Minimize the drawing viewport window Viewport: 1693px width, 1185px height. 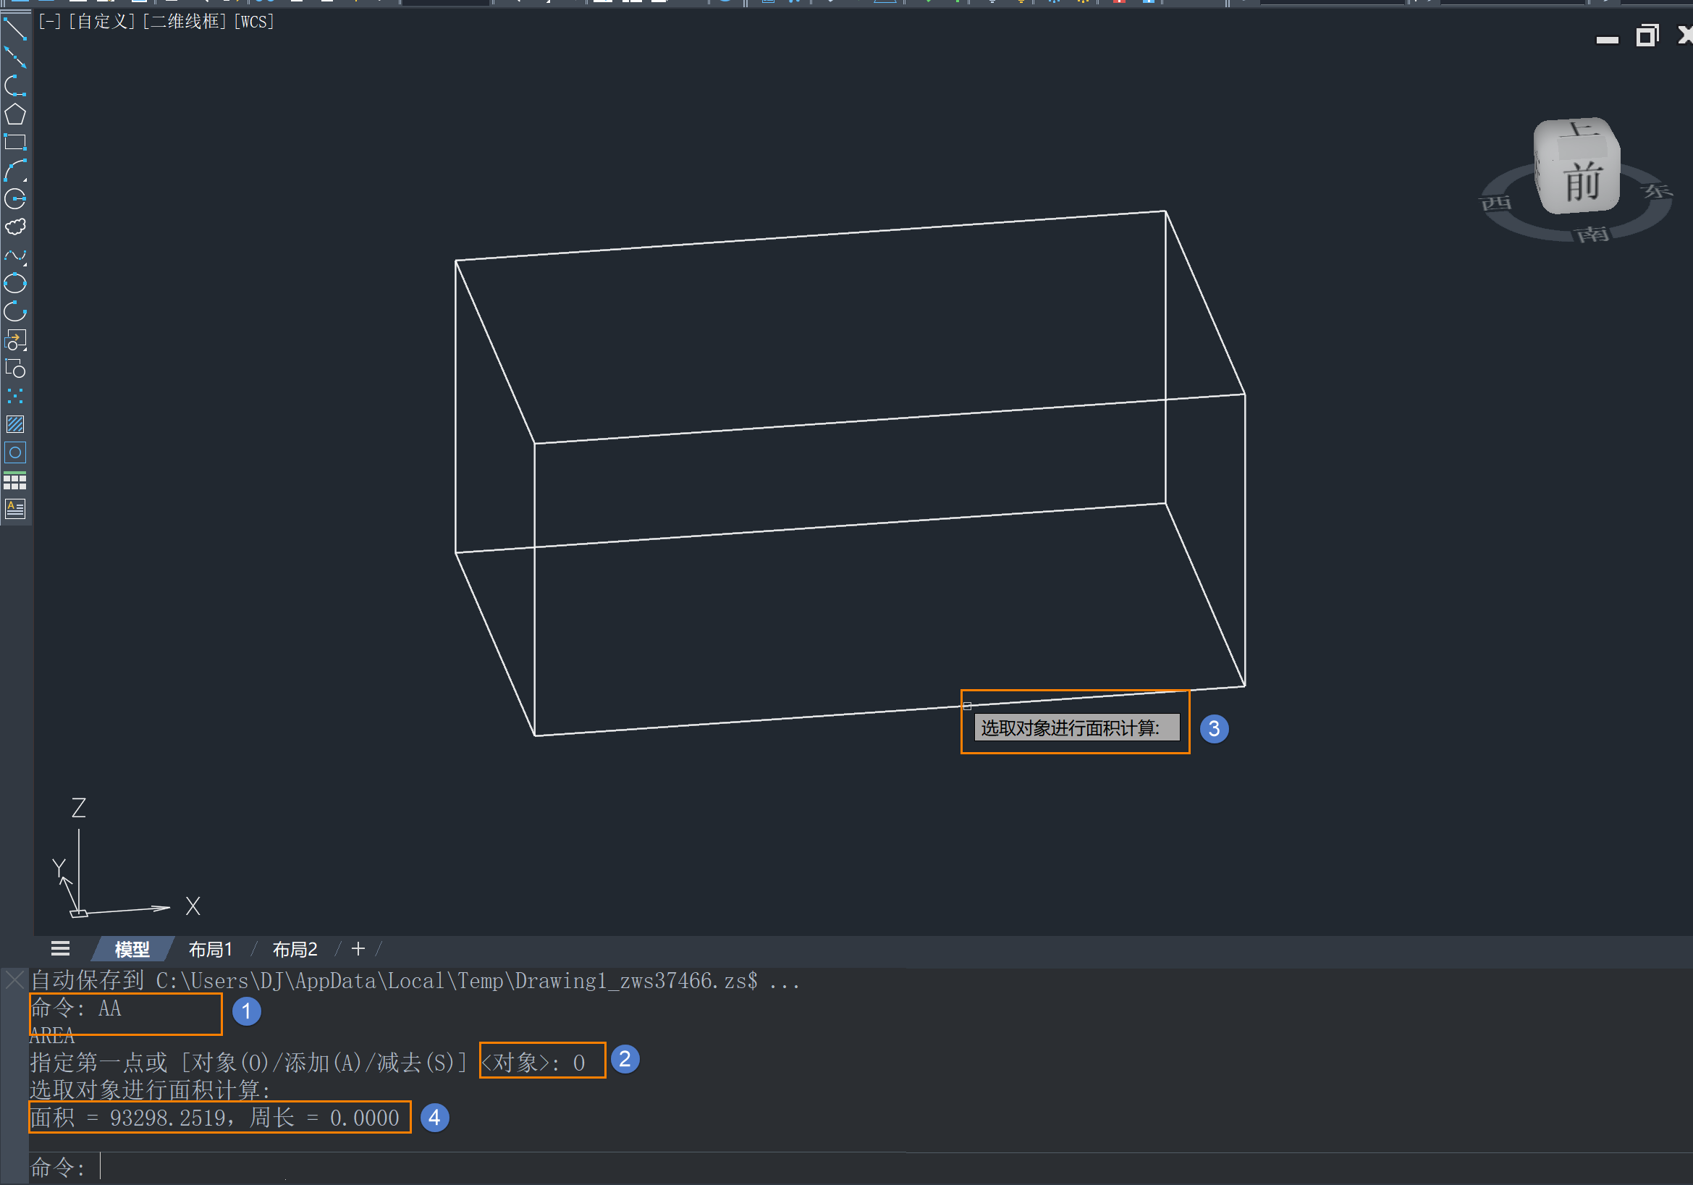click(1608, 38)
